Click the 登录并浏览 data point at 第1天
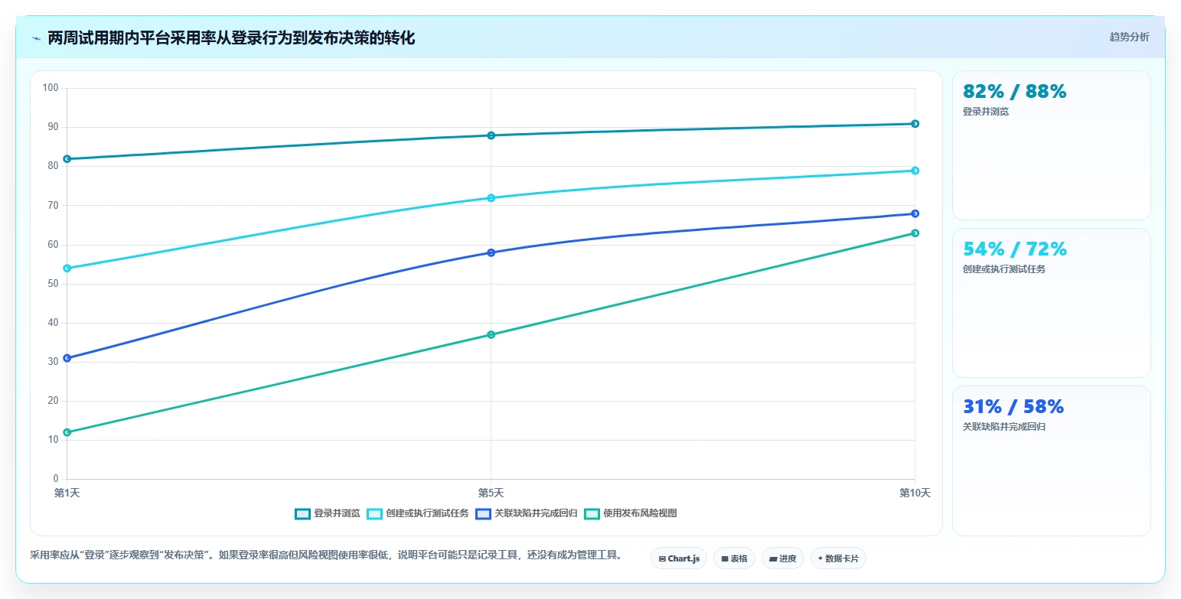Image resolution: width=1181 pixels, height=599 pixels. pos(67,159)
